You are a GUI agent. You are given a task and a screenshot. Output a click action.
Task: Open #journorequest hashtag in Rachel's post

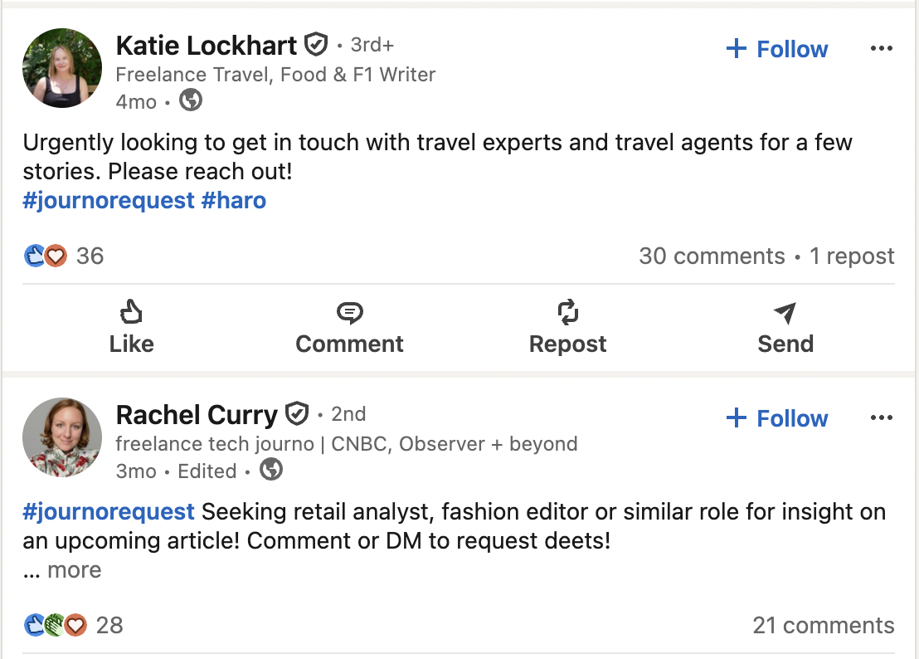coord(109,512)
